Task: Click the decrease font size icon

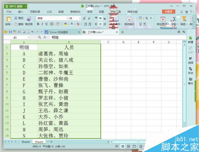Action: tap(89, 18)
